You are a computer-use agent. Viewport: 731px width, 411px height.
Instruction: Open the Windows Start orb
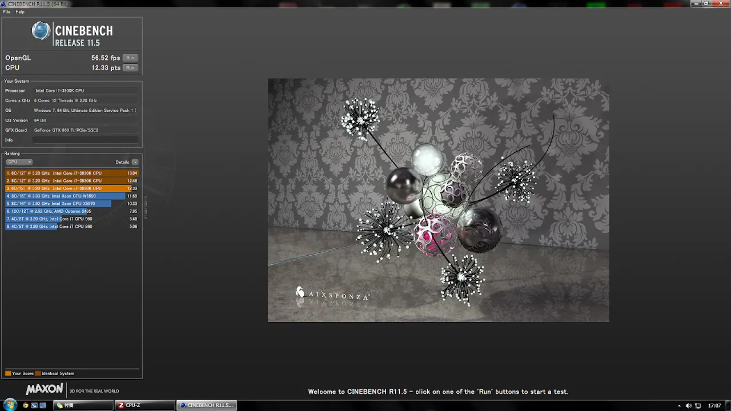tap(10, 405)
